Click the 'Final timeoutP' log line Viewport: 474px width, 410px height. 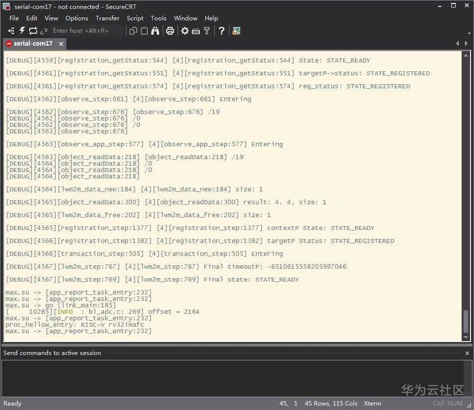176,267
